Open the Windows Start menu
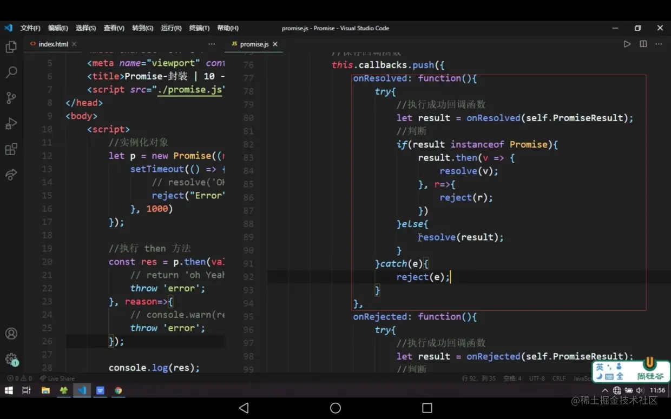671x419 pixels. [9, 390]
